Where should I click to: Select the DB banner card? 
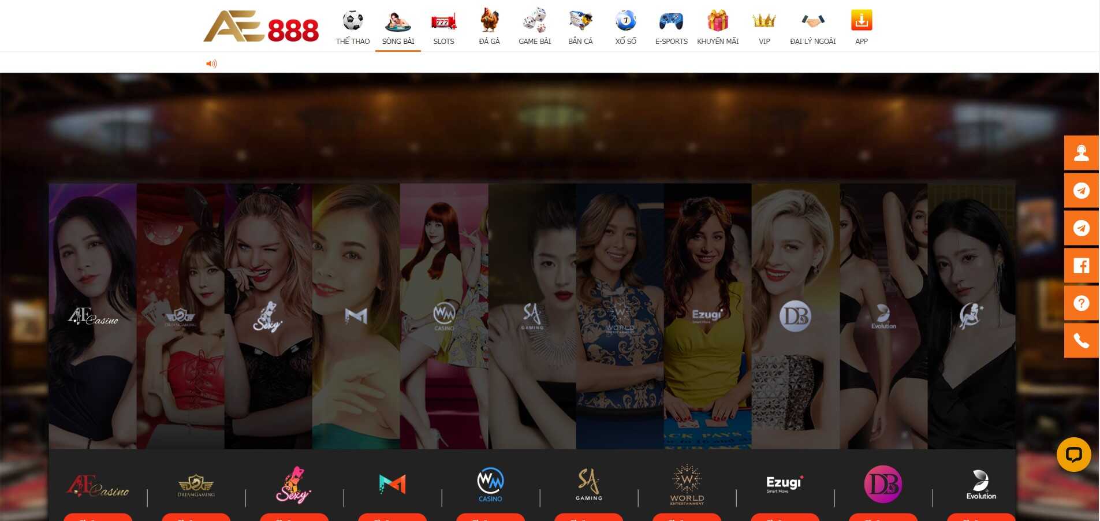(796, 316)
